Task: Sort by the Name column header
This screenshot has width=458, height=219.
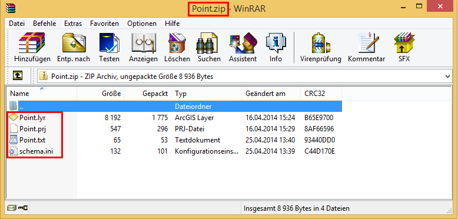Action: tap(42, 94)
